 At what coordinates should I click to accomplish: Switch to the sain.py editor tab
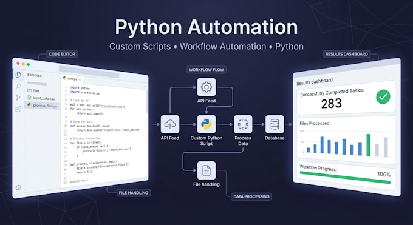[72, 78]
